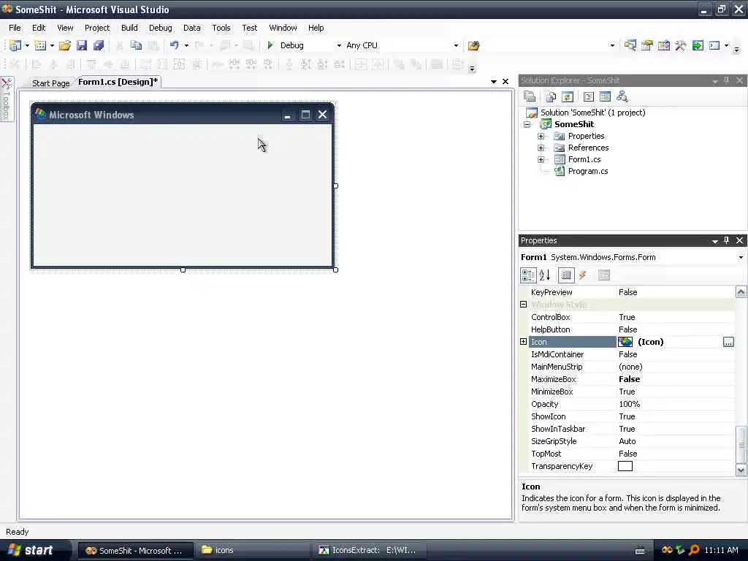Switch to the Start Page tab
This screenshot has height=561, width=748.
coord(50,83)
